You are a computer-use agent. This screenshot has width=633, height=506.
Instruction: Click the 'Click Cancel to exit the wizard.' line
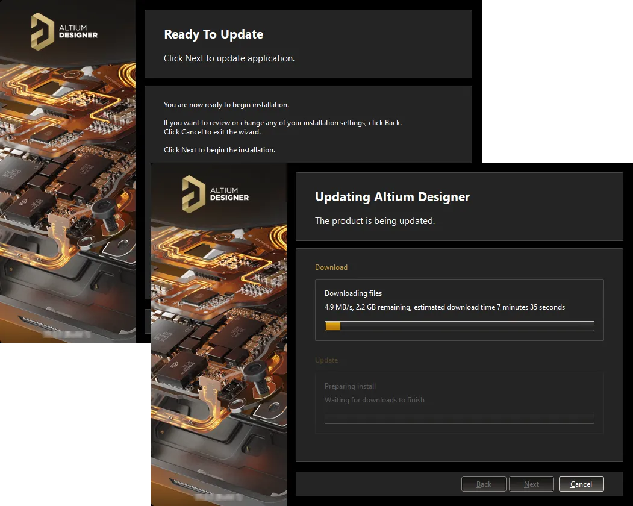coord(213,132)
